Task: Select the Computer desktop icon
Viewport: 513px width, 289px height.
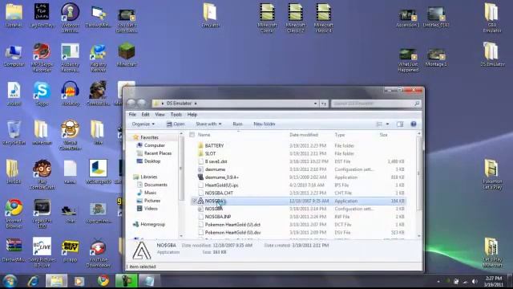Action: [14, 55]
